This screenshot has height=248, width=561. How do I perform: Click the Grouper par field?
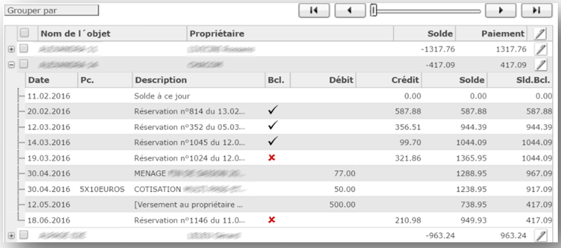click(x=51, y=10)
